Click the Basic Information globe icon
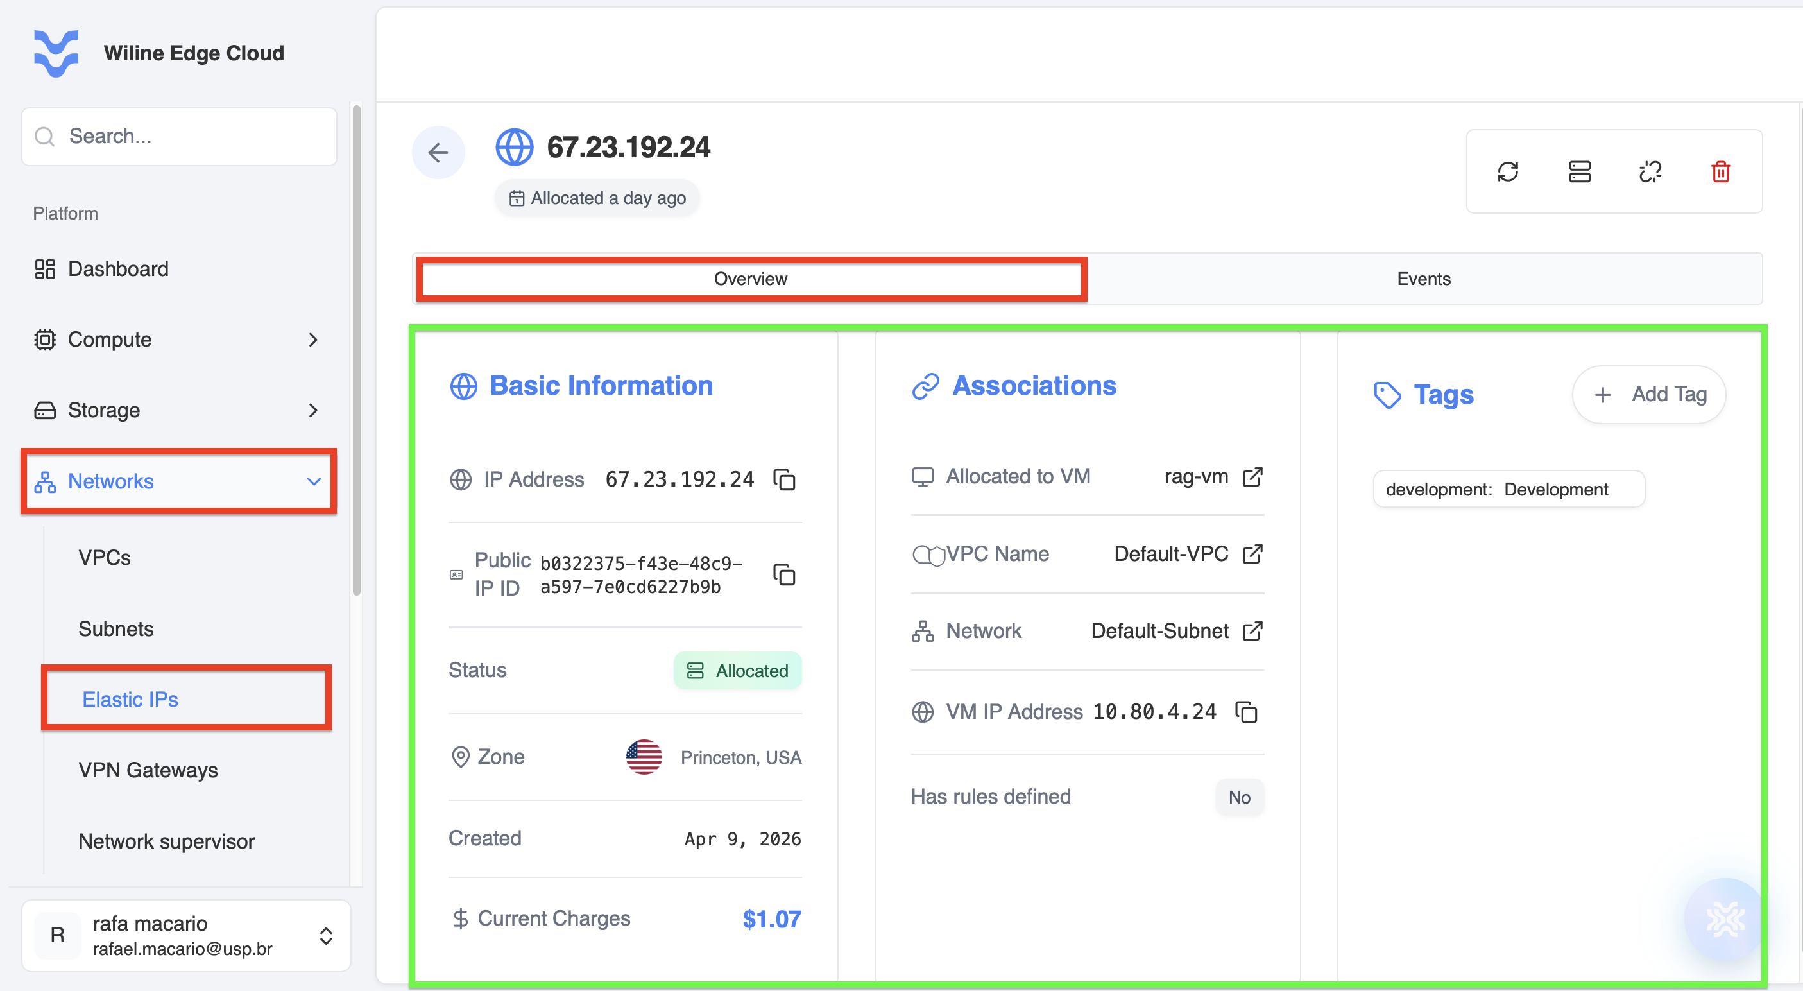Screen dimensions: 1803x991 pyautogui.click(x=463, y=386)
